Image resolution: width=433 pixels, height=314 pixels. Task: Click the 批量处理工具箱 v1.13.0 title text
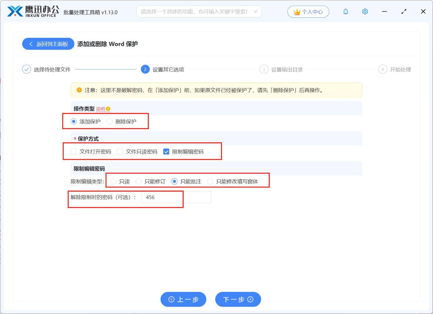[90, 12]
